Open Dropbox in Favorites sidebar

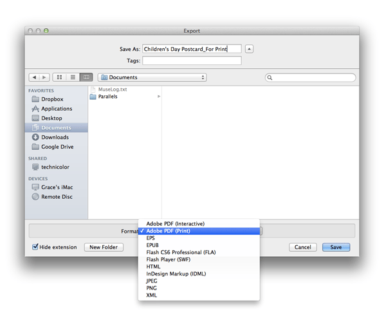[x=56, y=99]
